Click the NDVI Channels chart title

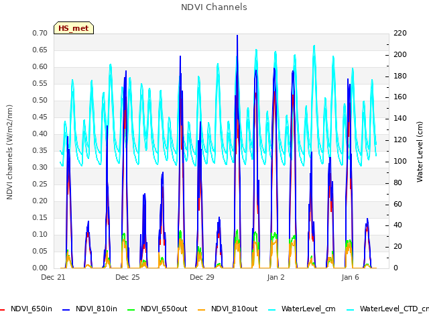click(x=214, y=7)
